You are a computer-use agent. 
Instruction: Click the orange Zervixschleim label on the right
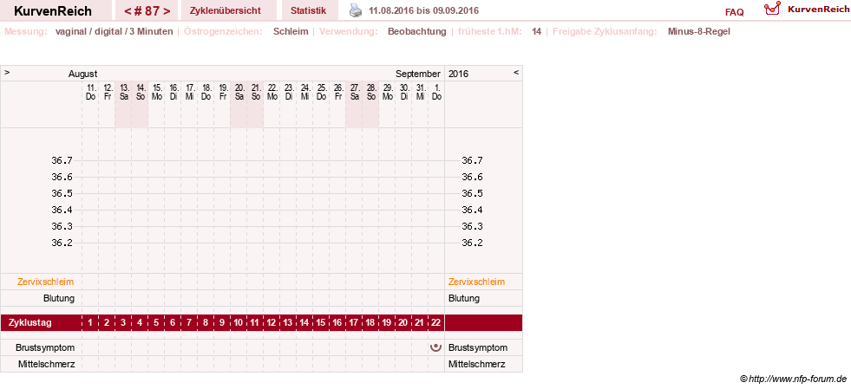pyautogui.click(x=476, y=282)
